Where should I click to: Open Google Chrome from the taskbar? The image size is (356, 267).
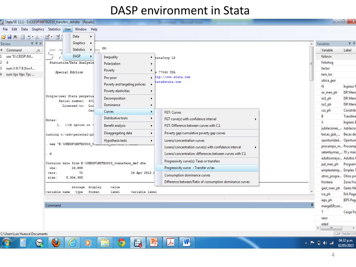click(x=121, y=243)
